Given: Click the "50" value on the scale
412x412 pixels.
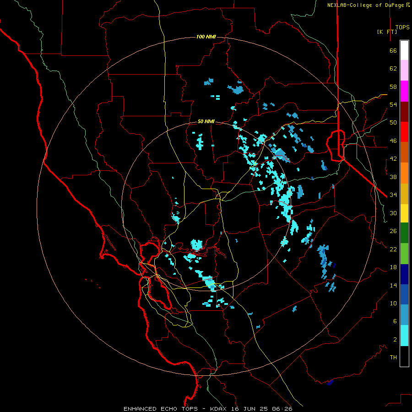Looking at the screenshot, I should tap(393, 123).
